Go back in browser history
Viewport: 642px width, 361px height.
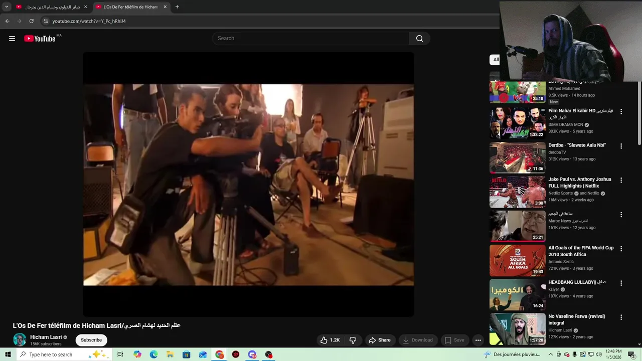[x=7, y=21]
